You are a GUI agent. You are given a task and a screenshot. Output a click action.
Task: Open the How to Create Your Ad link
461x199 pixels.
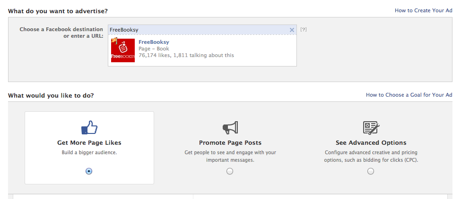(x=423, y=10)
